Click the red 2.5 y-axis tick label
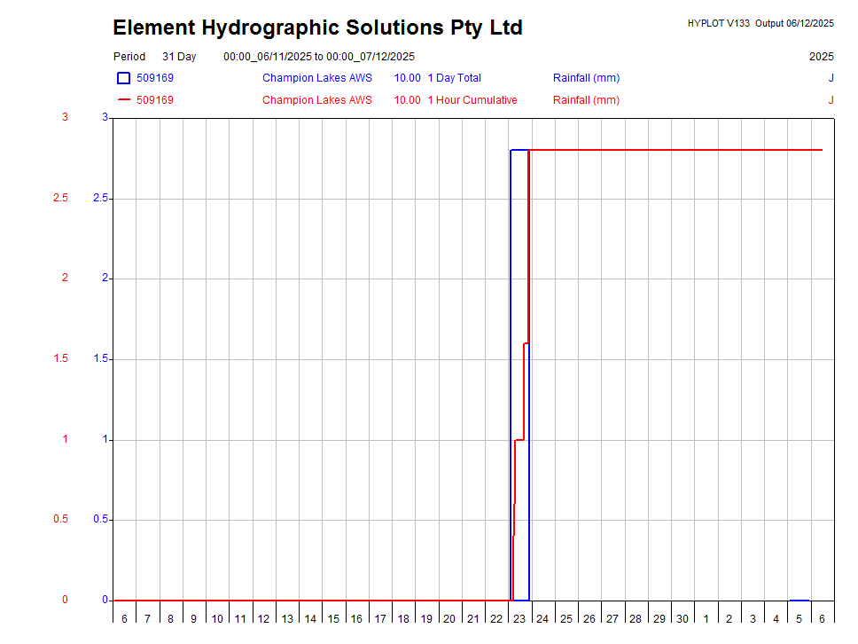This screenshot has height=644, width=858. [59, 198]
